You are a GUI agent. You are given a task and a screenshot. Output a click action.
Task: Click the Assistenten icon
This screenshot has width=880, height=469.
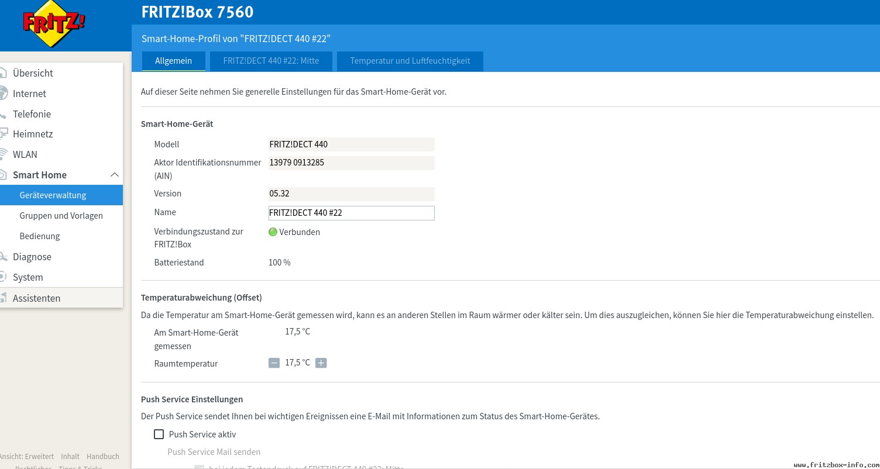point(3,298)
